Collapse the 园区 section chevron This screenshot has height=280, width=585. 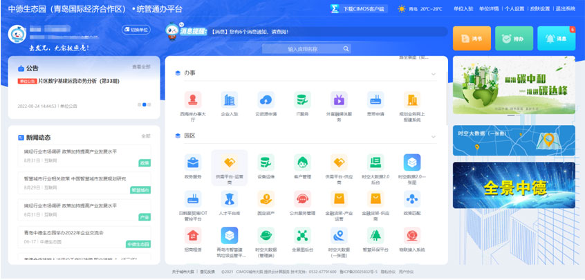pos(434,136)
